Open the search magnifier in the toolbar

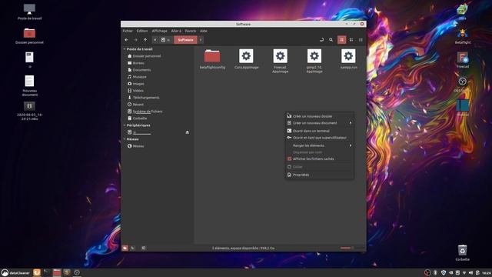pos(331,40)
